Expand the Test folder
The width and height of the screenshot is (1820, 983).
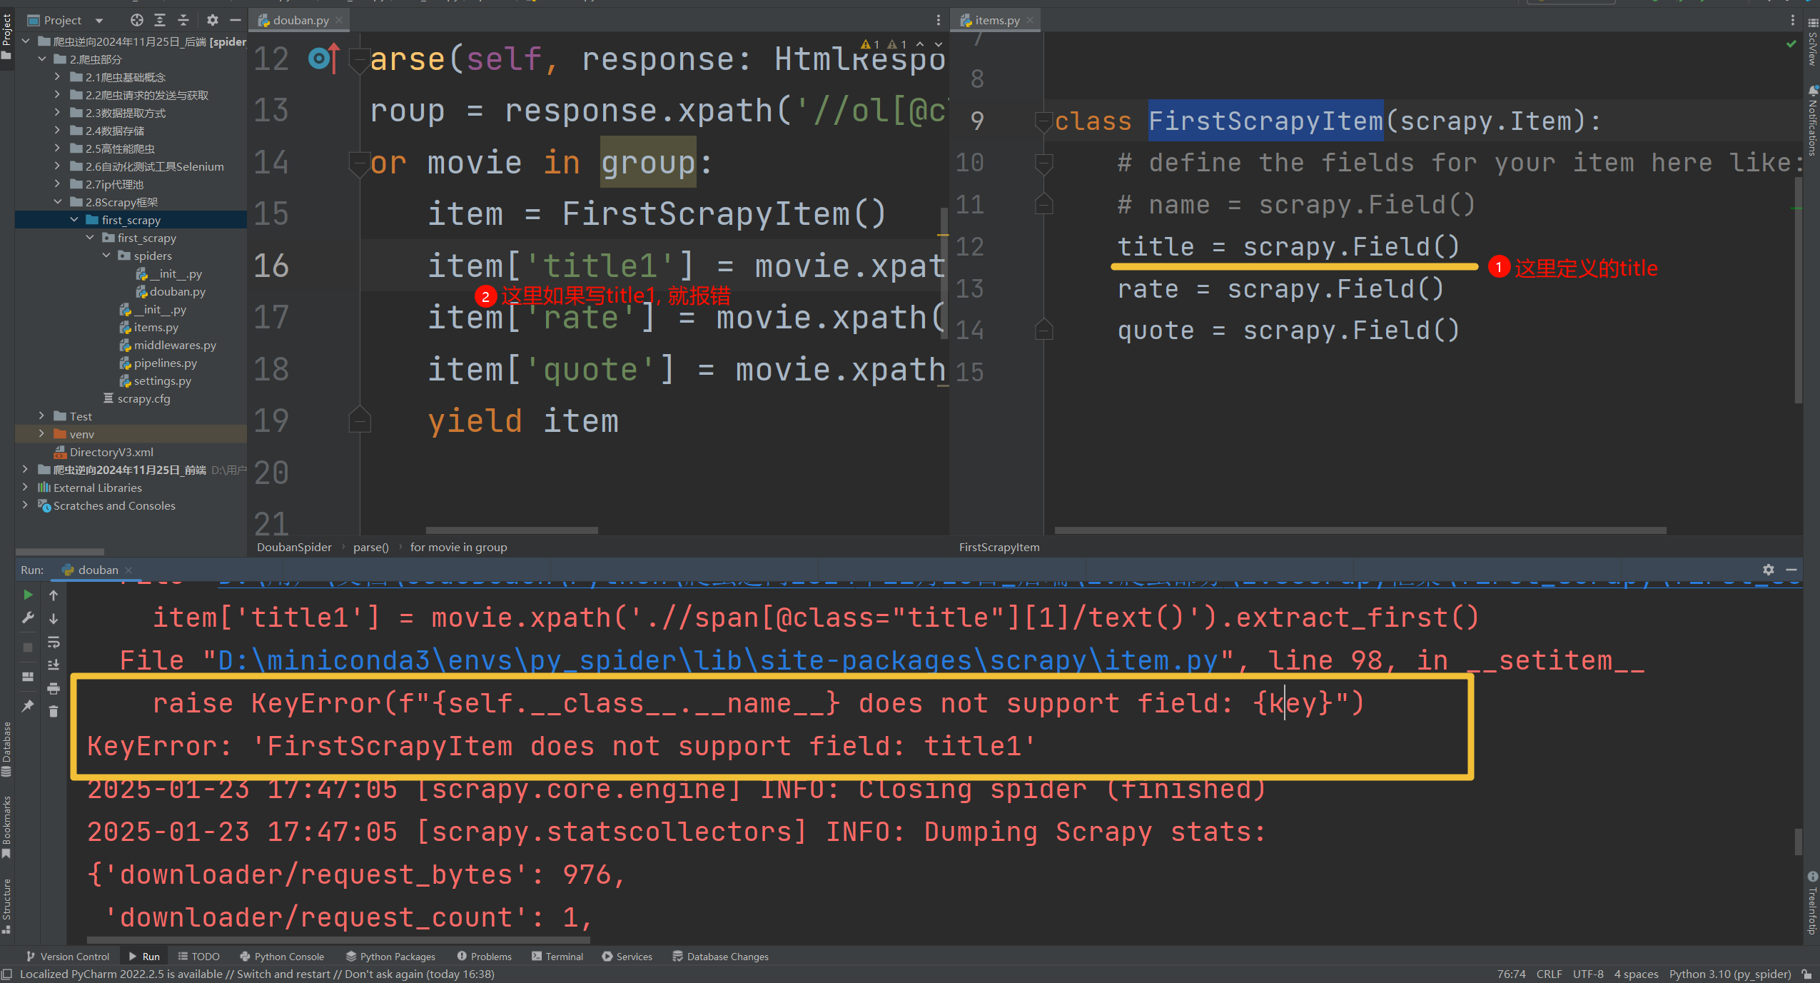41,416
